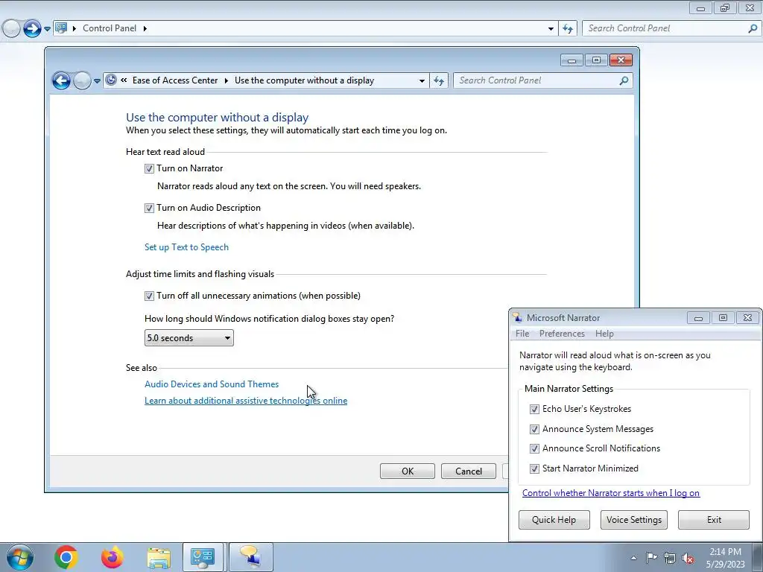This screenshot has width=763, height=572.
Task: Click the forward arrow in outer Control Panel window
Action: coord(32,29)
